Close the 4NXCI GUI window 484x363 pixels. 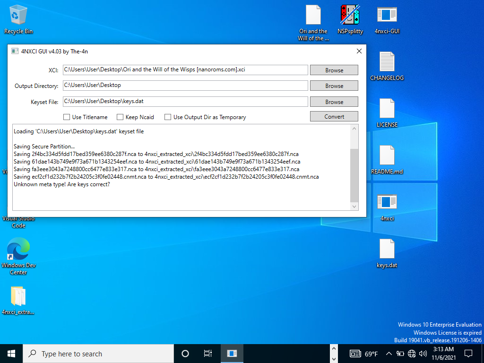359,51
